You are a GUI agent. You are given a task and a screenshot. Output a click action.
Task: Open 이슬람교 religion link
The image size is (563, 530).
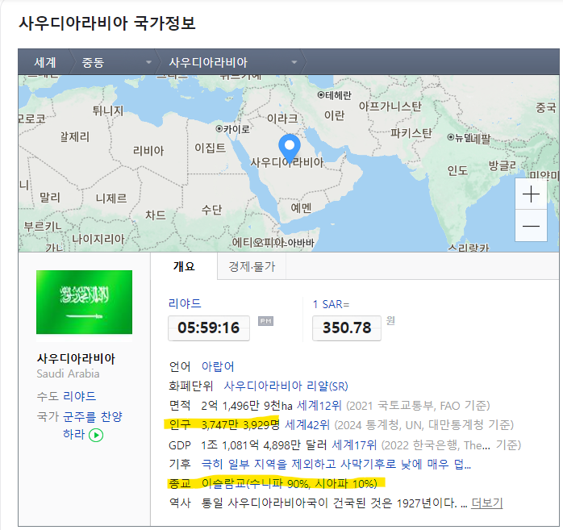coord(289,484)
